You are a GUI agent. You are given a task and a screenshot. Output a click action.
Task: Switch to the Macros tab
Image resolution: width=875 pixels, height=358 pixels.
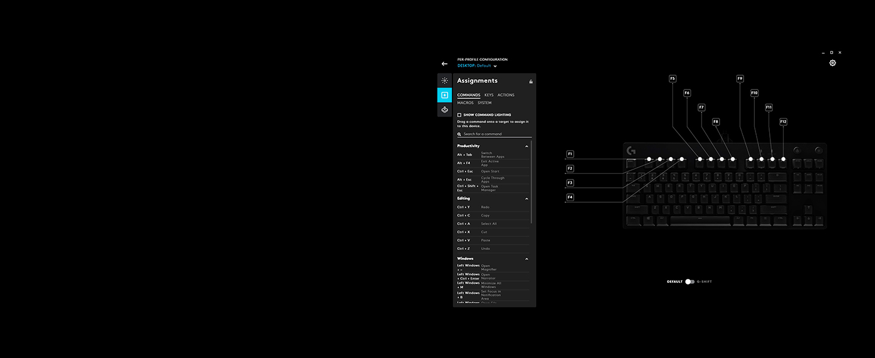[465, 103]
